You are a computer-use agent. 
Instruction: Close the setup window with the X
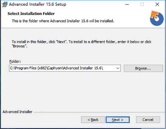point(157,4)
